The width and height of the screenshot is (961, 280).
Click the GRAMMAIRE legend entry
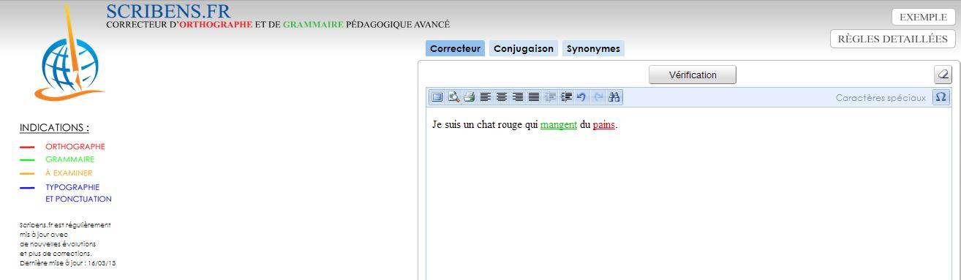tap(69, 159)
